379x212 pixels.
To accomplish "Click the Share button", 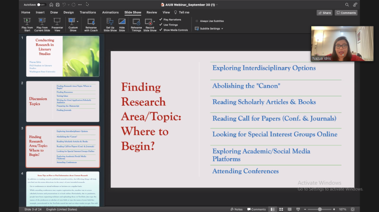I will 325,13.
